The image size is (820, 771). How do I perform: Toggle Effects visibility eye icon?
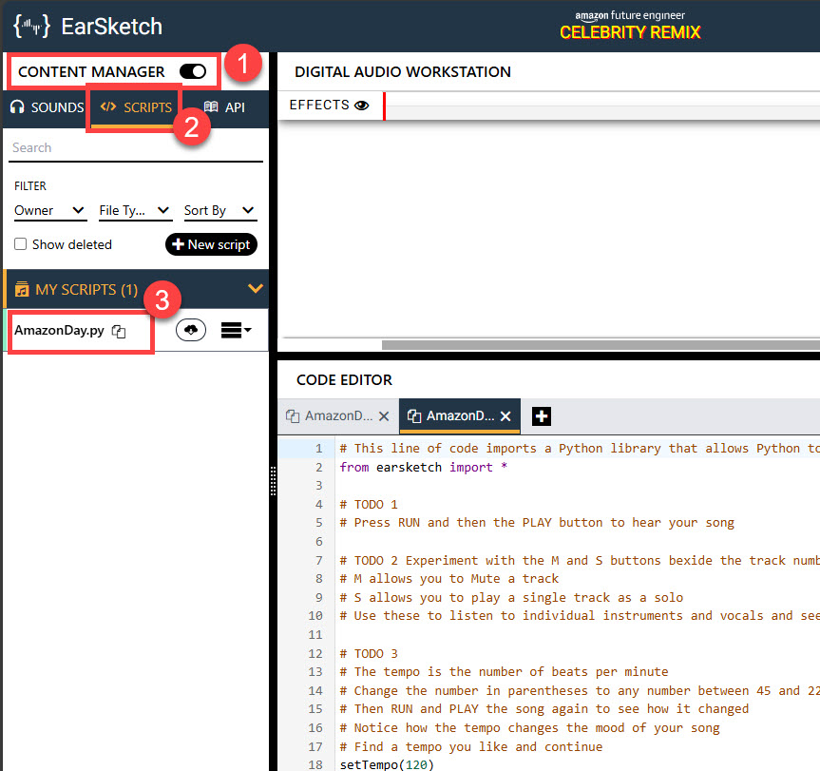pos(361,106)
